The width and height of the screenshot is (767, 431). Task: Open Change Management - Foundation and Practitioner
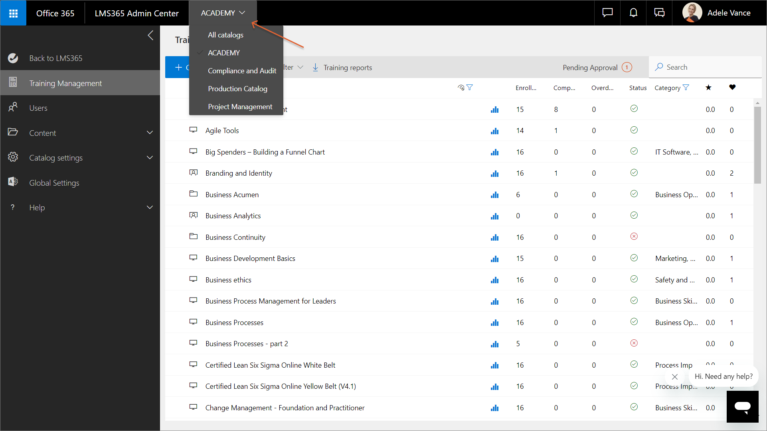(285, 408)
